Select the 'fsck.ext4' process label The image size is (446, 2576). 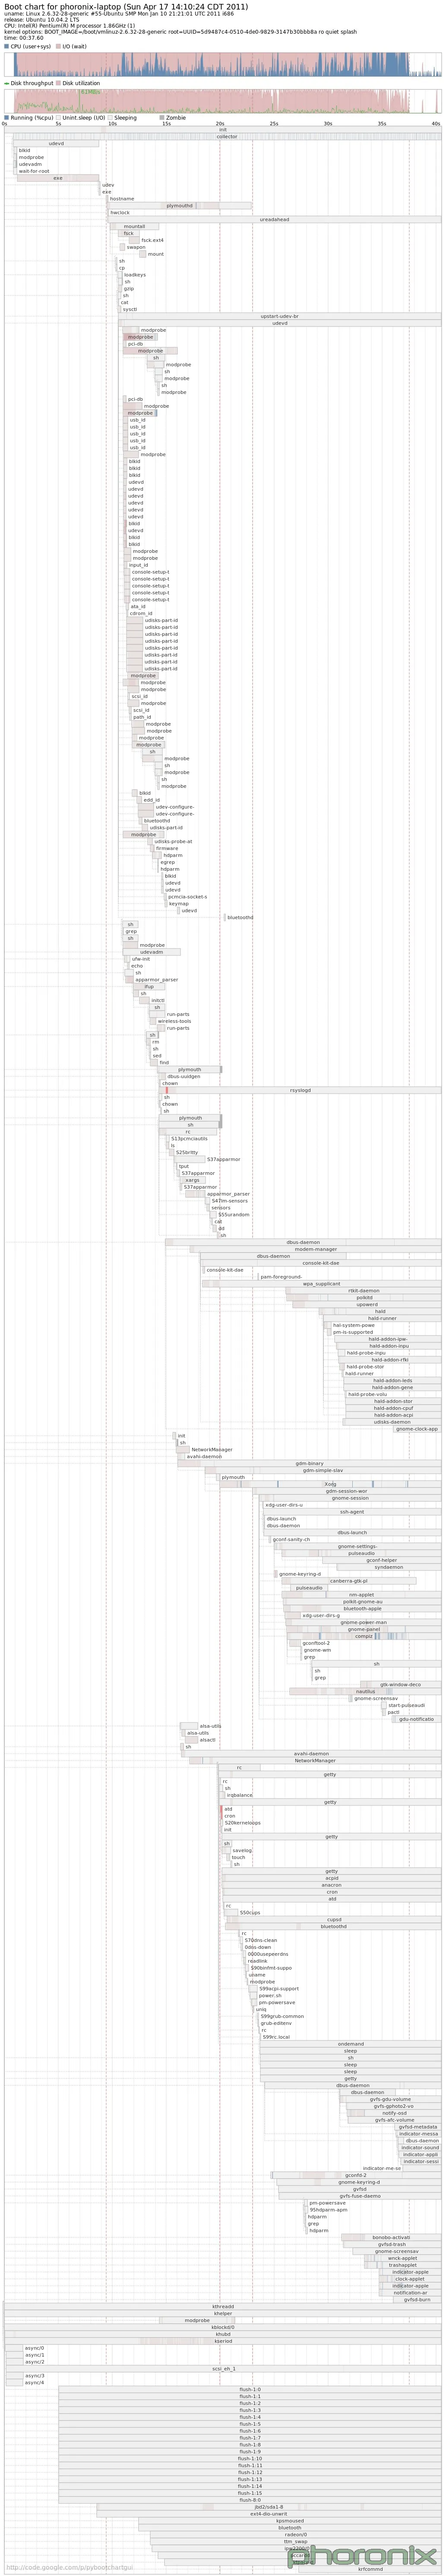pos(152,240)
